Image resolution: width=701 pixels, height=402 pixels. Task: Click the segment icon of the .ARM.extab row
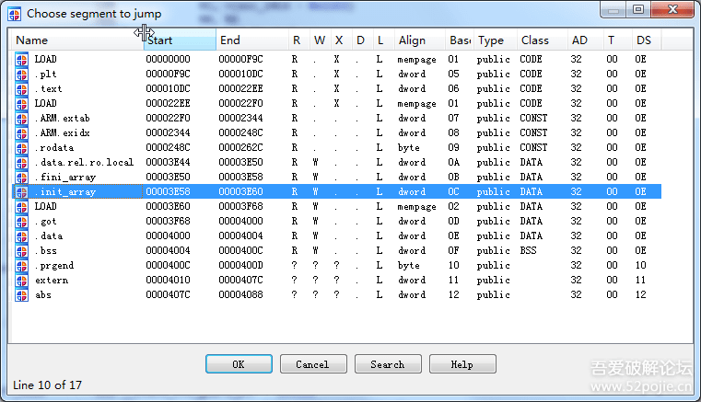[21, 119]
